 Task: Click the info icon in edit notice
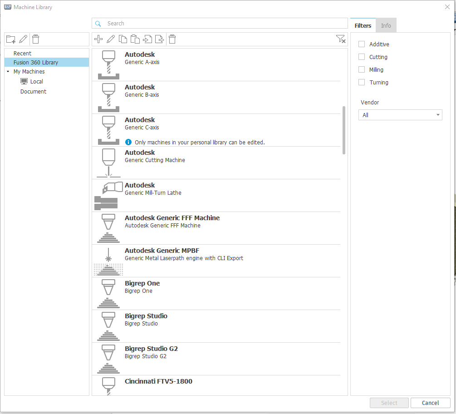128,142
